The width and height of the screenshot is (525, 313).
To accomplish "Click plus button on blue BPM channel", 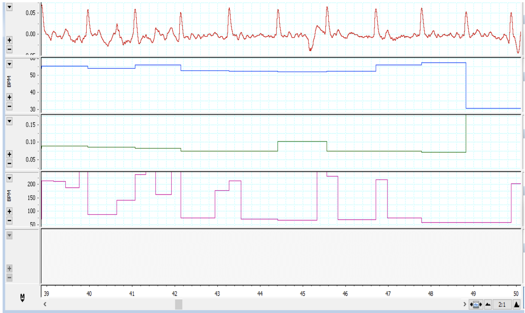I will pyautogui.click(x=9, y=97).
